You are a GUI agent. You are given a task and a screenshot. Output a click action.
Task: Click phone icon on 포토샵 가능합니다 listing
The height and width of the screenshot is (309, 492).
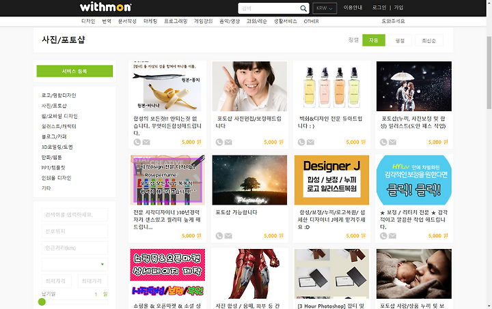[x=219, y=236]
